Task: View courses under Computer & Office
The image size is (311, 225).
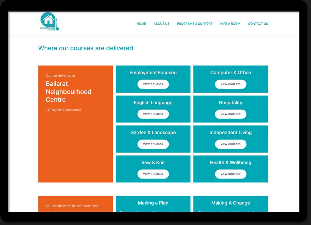Action: point(231,84)
